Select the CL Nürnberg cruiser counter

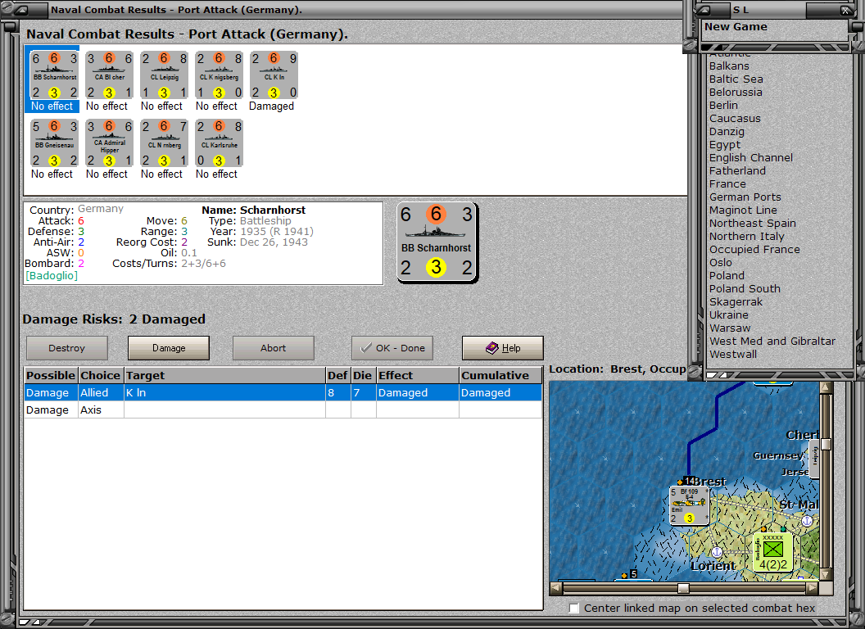[x=165, y=143]
